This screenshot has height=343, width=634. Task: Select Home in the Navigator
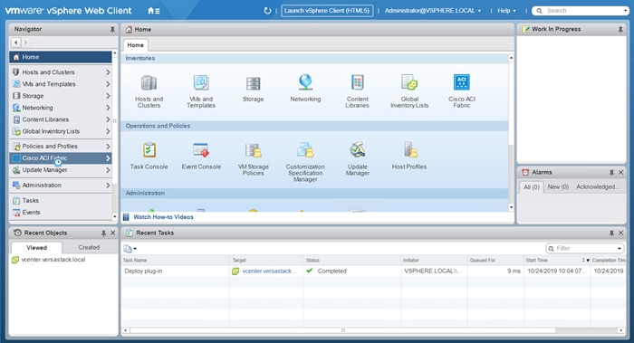point(61,57)
